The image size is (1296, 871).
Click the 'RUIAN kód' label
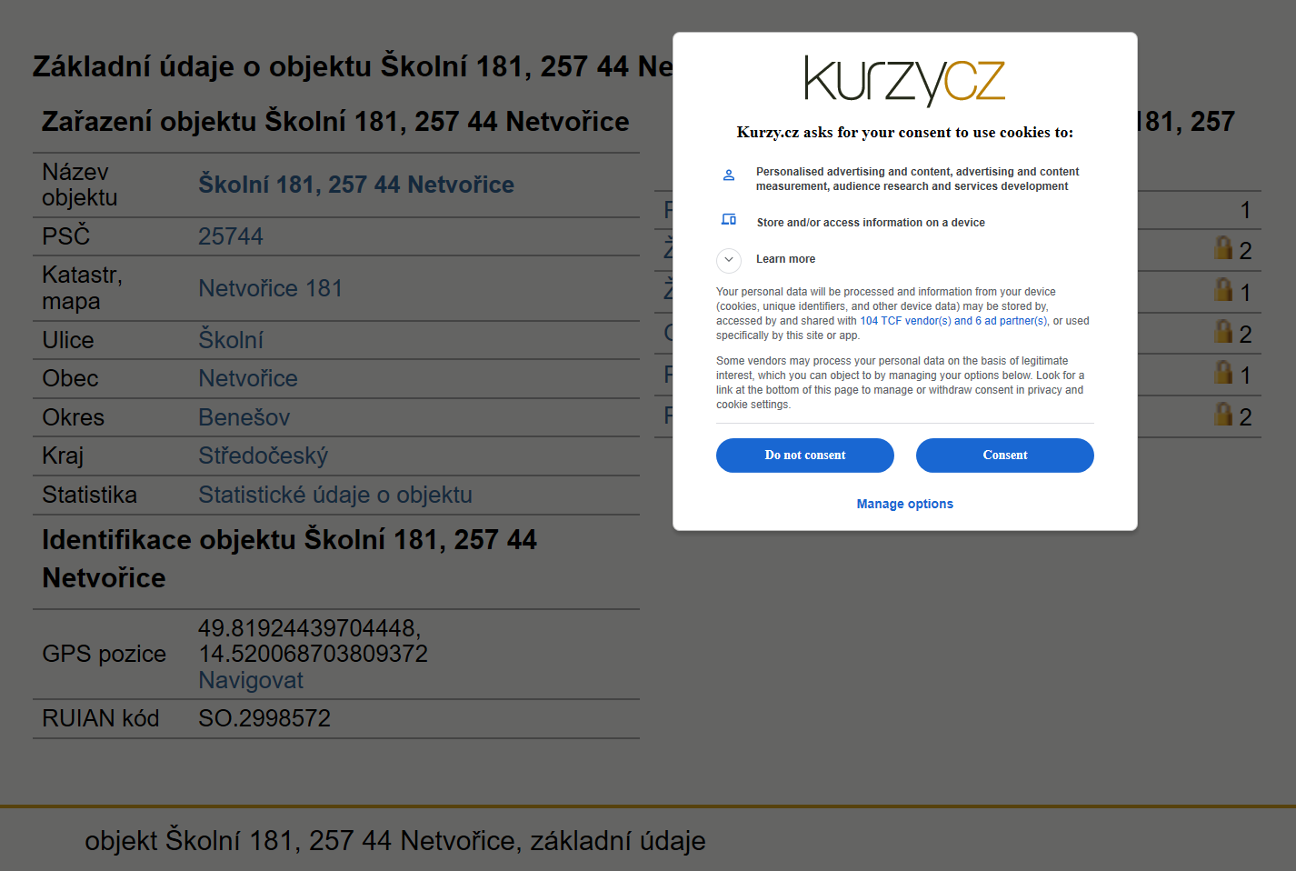(x=101, y=718)
